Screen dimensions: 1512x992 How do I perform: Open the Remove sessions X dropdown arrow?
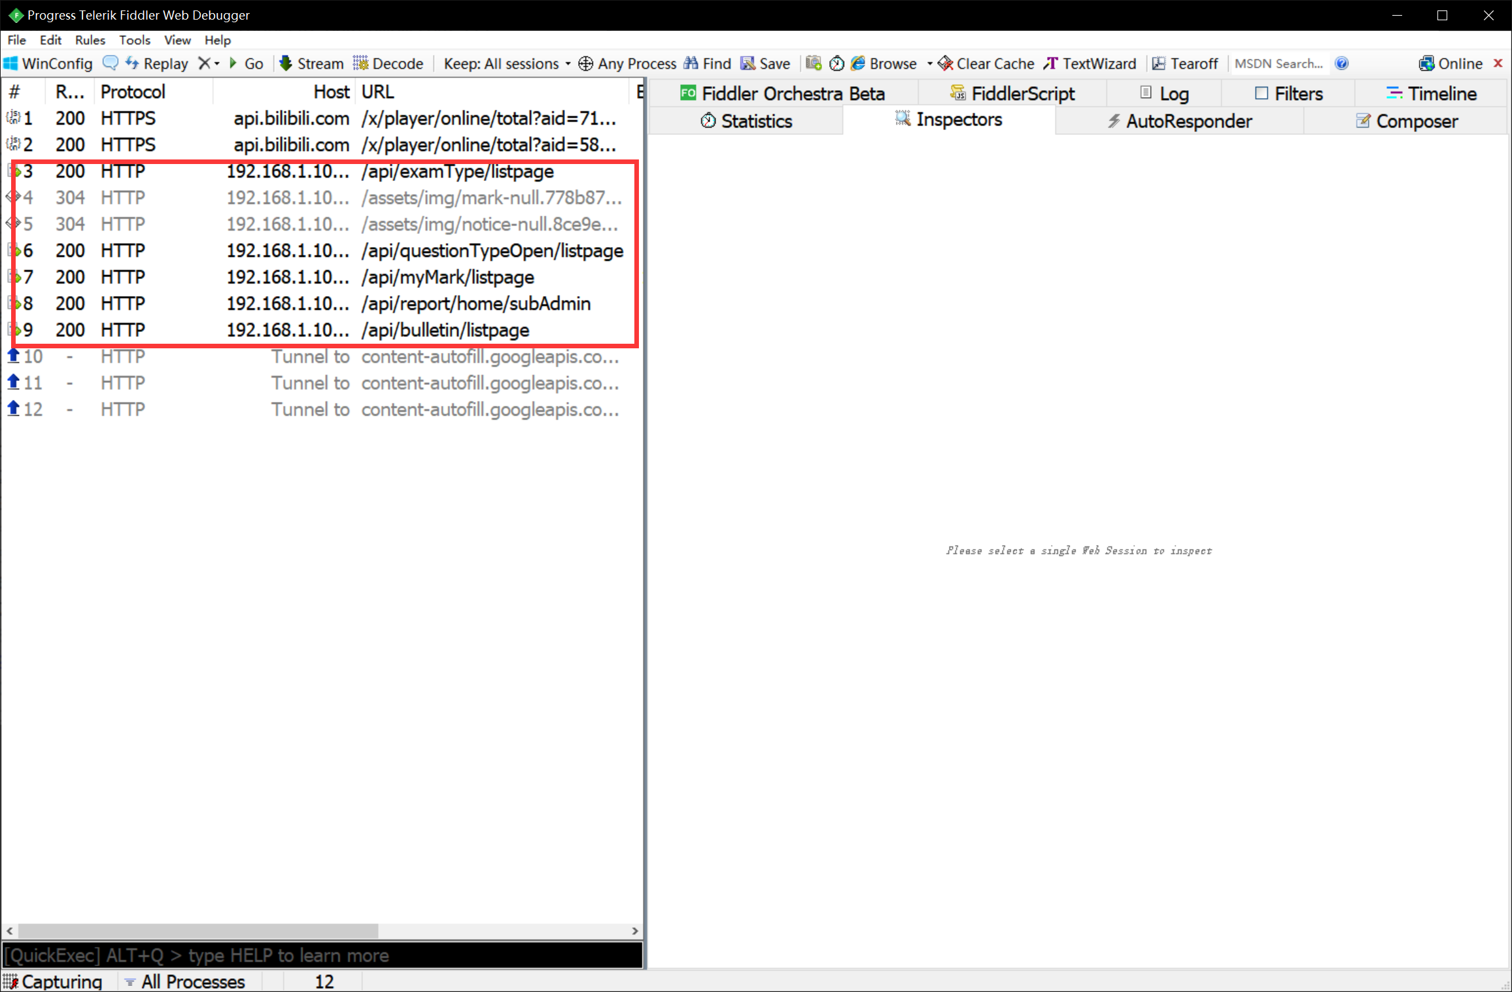pyautogui.click(x=216, y=63)
